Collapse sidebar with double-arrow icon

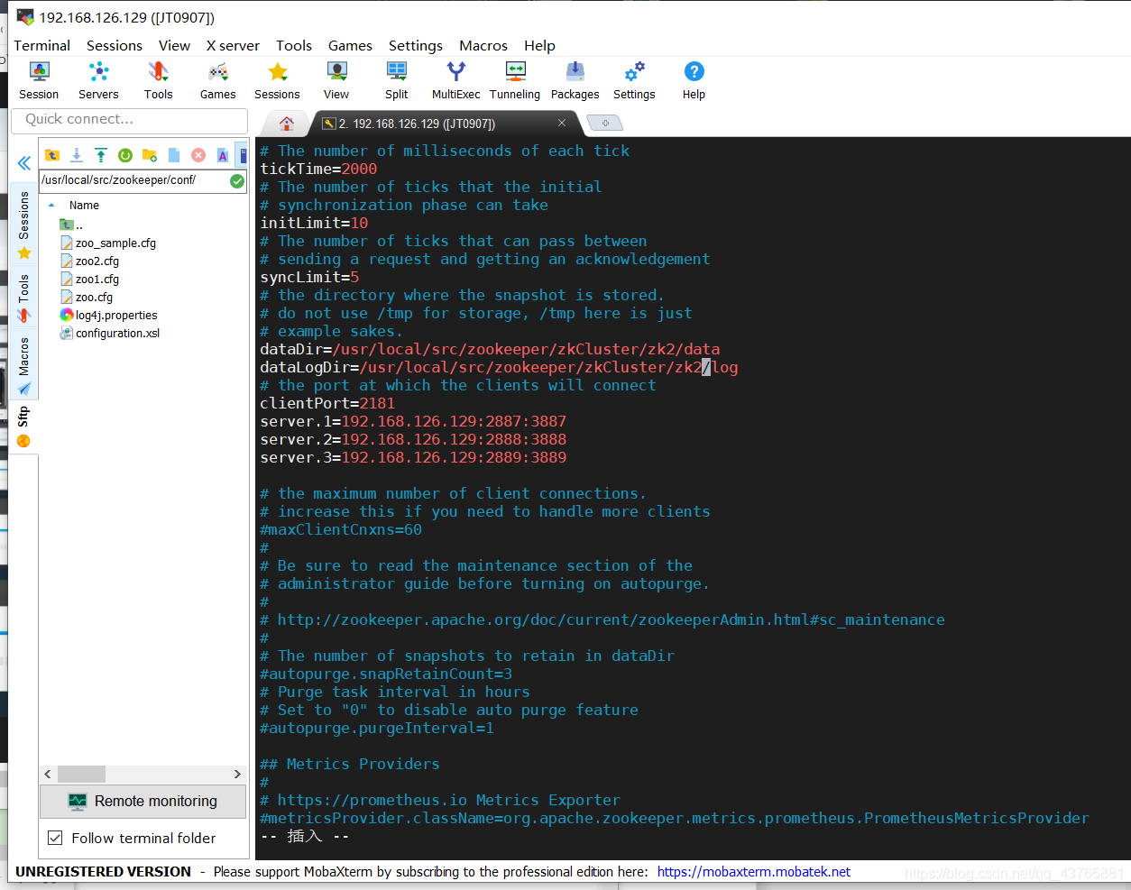(24, 163)
